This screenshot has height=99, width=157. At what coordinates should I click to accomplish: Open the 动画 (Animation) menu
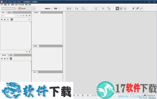click(16, 5)
